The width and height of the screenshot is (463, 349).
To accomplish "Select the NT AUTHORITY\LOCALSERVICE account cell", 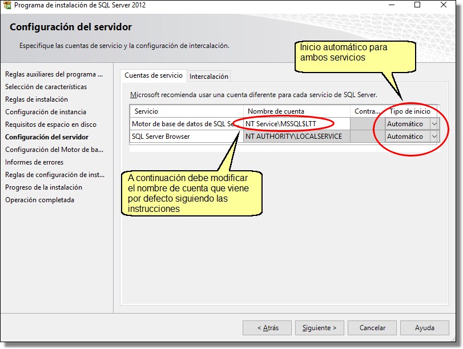I will (297, 137).
